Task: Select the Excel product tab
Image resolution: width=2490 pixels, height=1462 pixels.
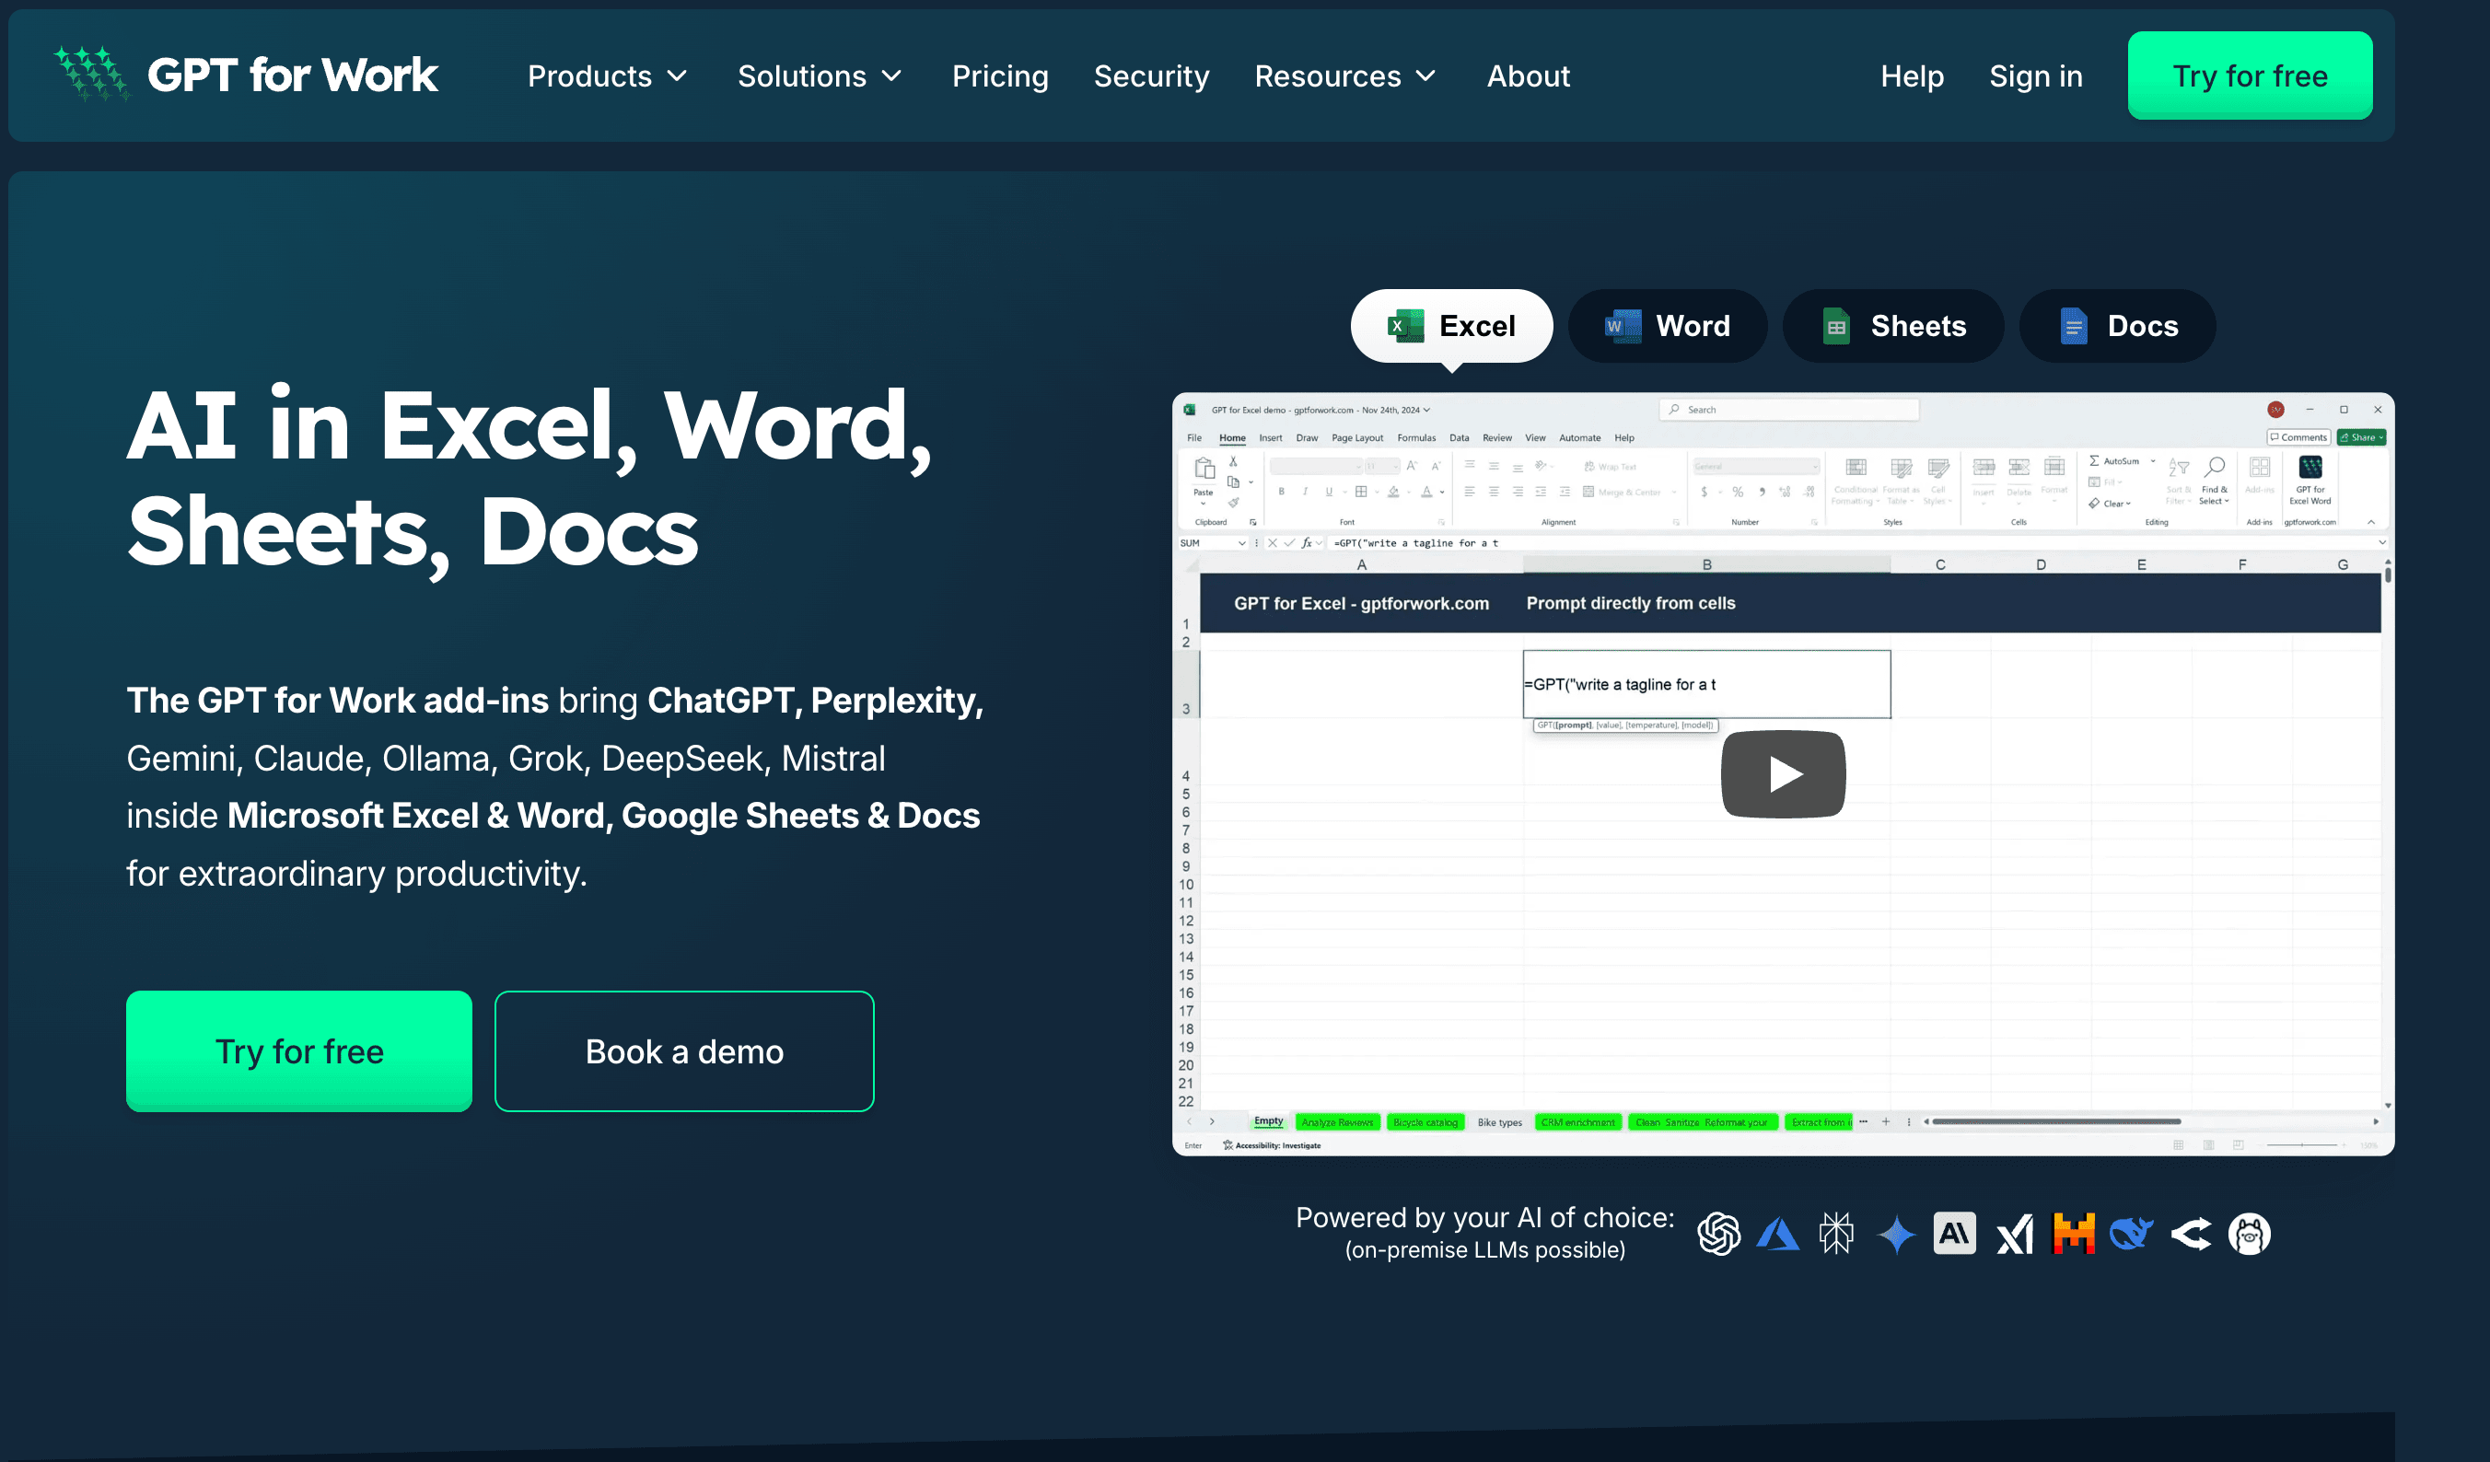Action: 1450,326
